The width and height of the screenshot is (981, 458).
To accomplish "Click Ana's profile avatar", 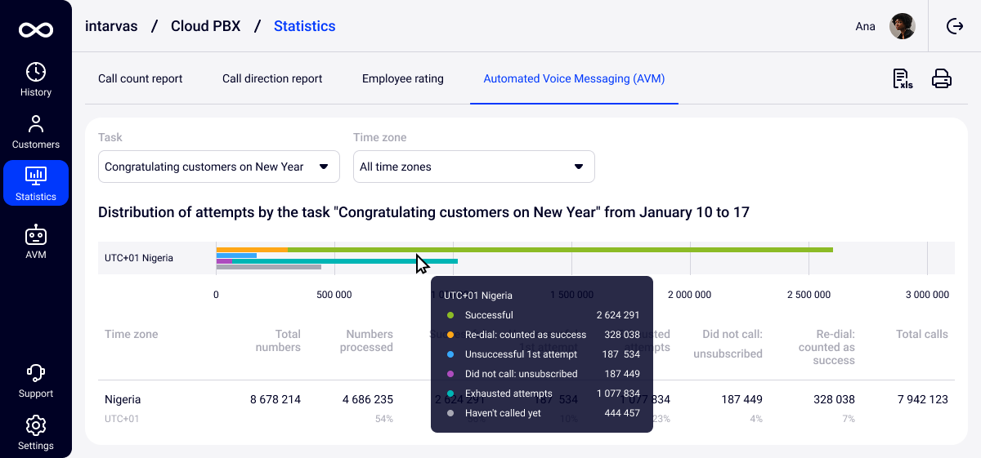I will tap(902, 26).
